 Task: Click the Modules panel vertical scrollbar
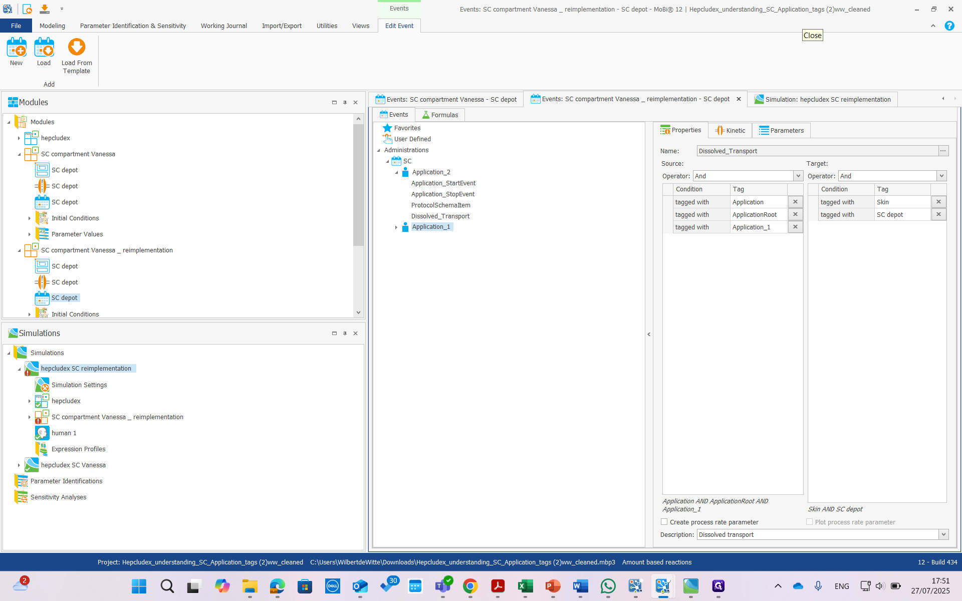click(358, 185)
